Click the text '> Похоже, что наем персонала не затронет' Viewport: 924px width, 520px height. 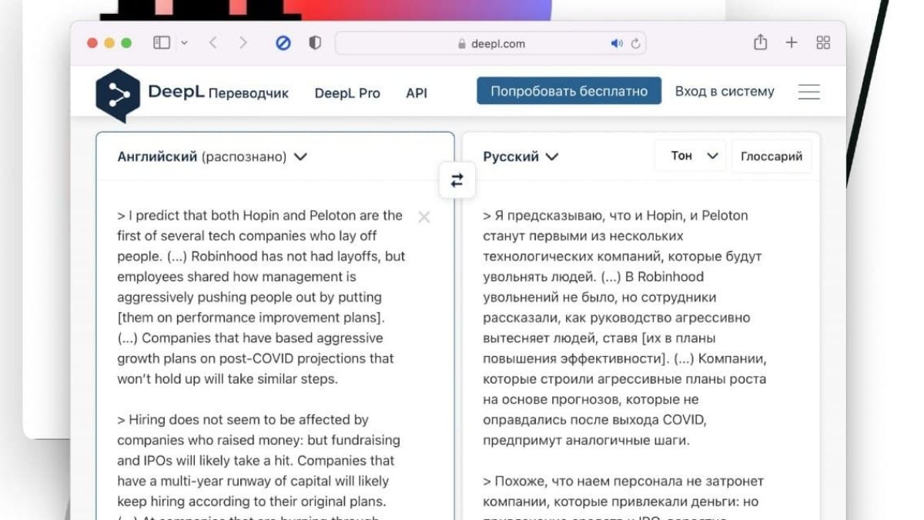point(624,481)
